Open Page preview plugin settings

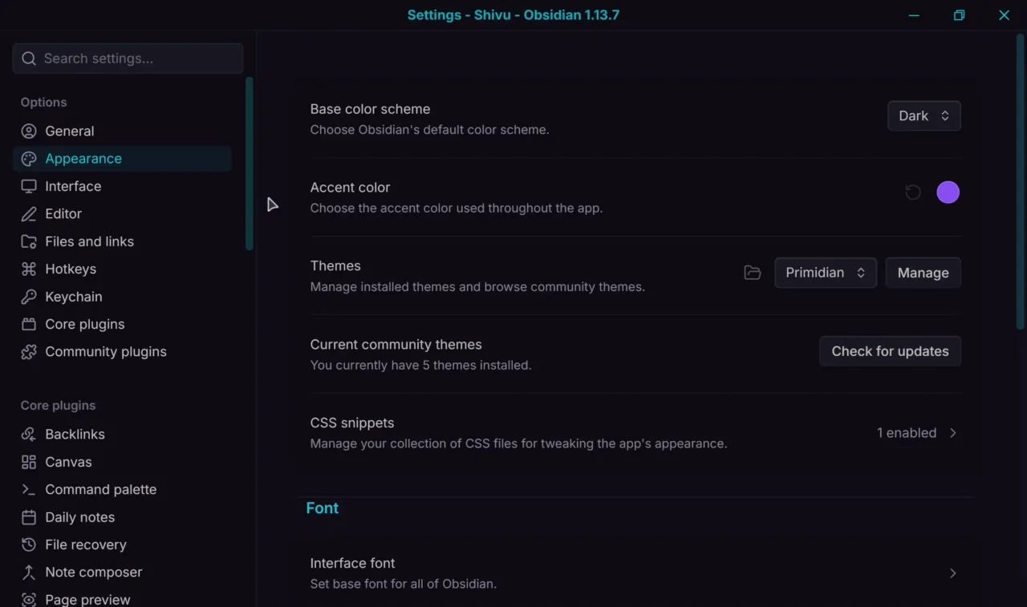pyautogui.click(x=122, y=598)
